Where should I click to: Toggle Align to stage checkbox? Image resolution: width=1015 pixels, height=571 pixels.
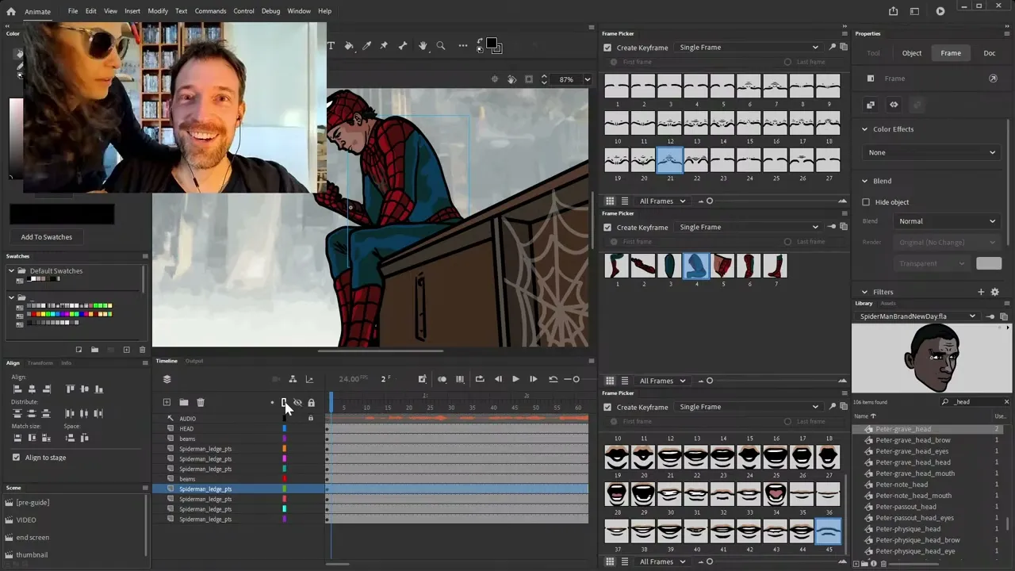[x=16, y=458]
